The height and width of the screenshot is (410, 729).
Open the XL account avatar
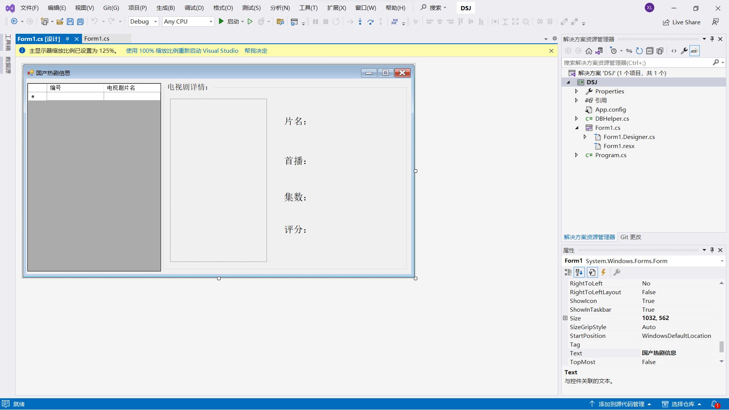point(649,8)
